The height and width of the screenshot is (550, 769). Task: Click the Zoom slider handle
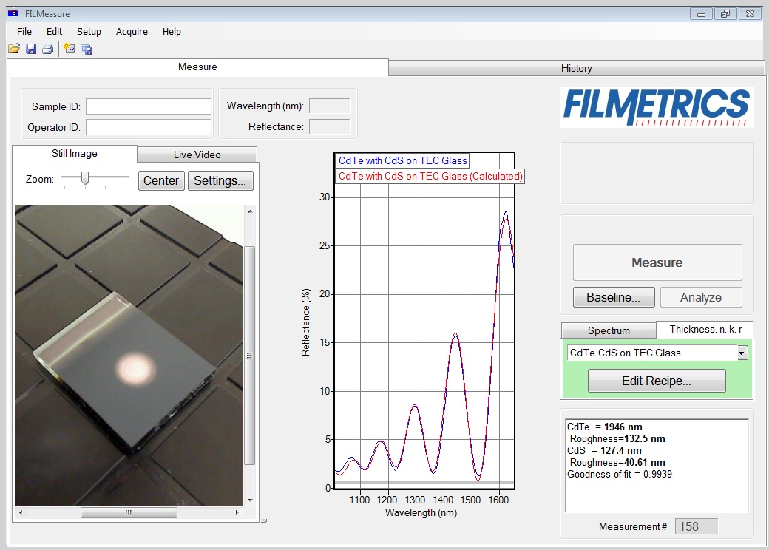(85, 178)
